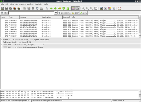Click the Expression... button
This screenshot has height=102, width=141.
click(64, 13)
